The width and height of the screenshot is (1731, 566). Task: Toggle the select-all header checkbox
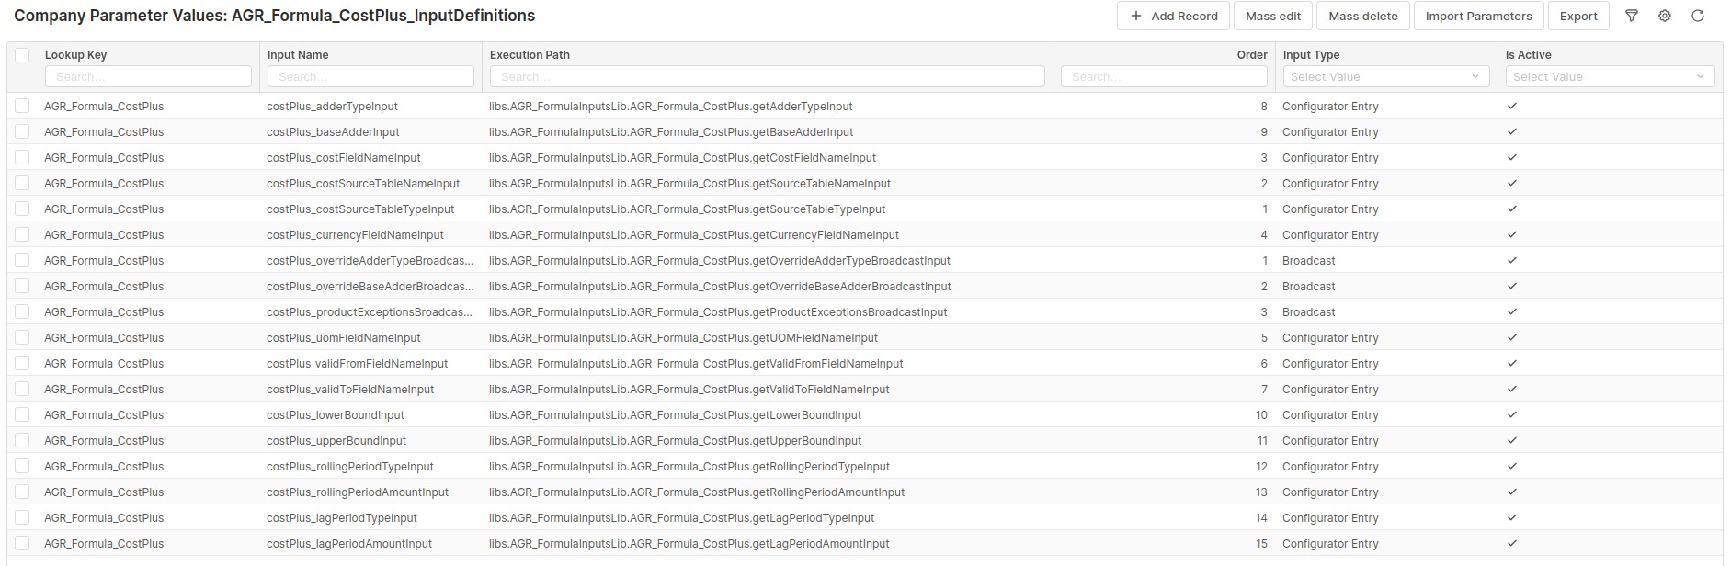22,55
